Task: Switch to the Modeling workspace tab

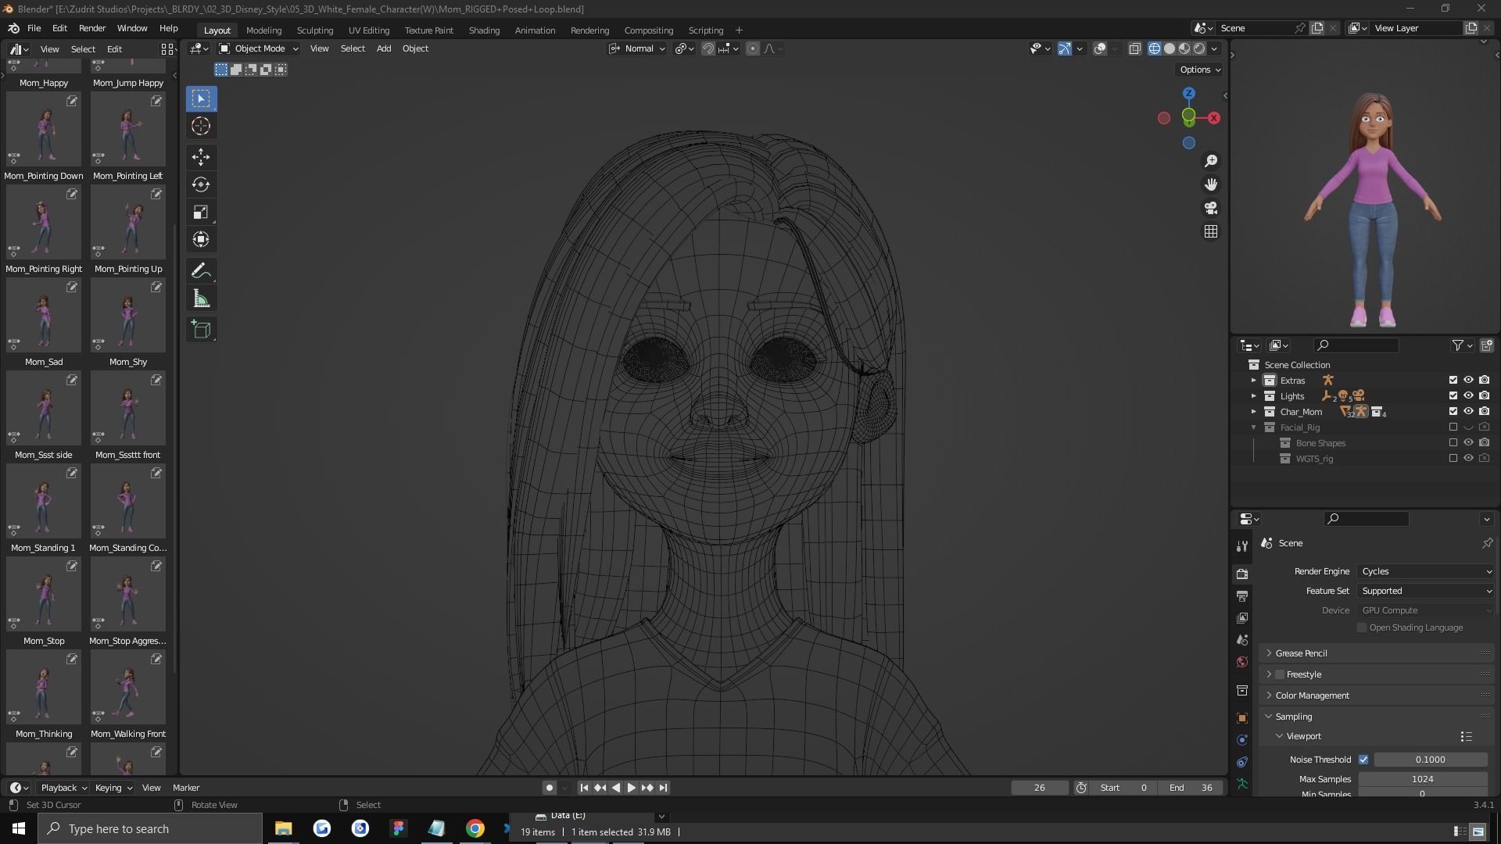Action: click(x=263, y=30)
